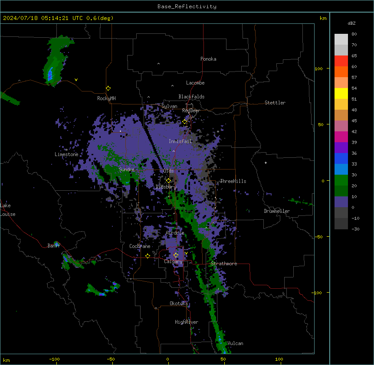
Task: Select the Strathmore label
Action: (224, 264)
